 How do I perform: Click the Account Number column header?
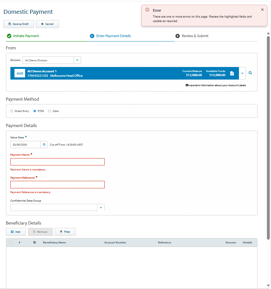pos(115,242)
